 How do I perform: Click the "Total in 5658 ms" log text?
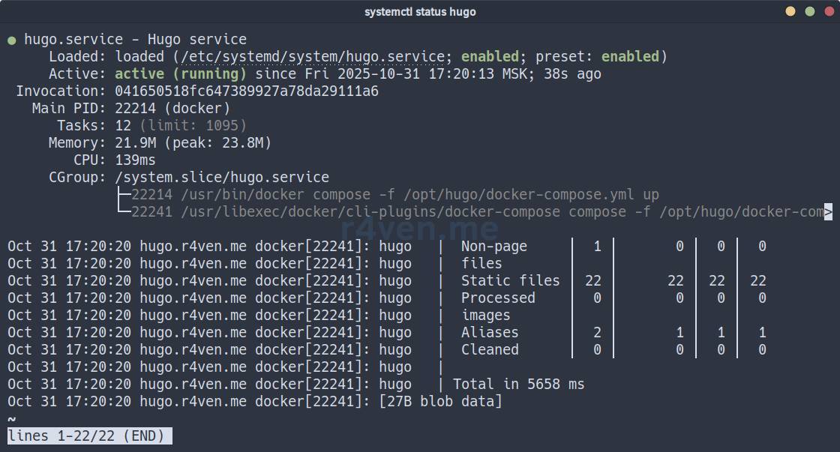518,384
